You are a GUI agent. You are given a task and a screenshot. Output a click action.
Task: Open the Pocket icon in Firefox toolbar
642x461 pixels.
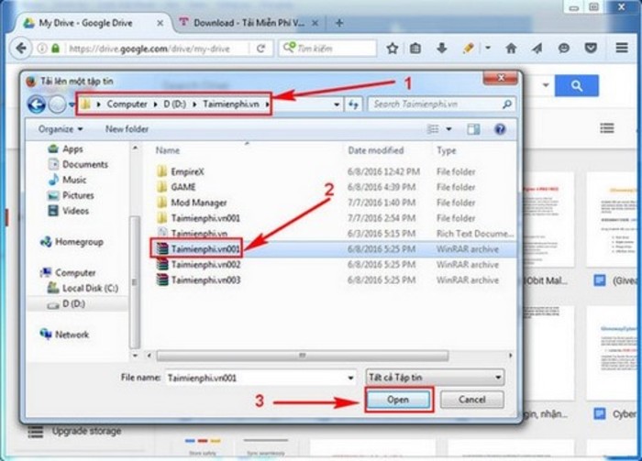[591, 49]
